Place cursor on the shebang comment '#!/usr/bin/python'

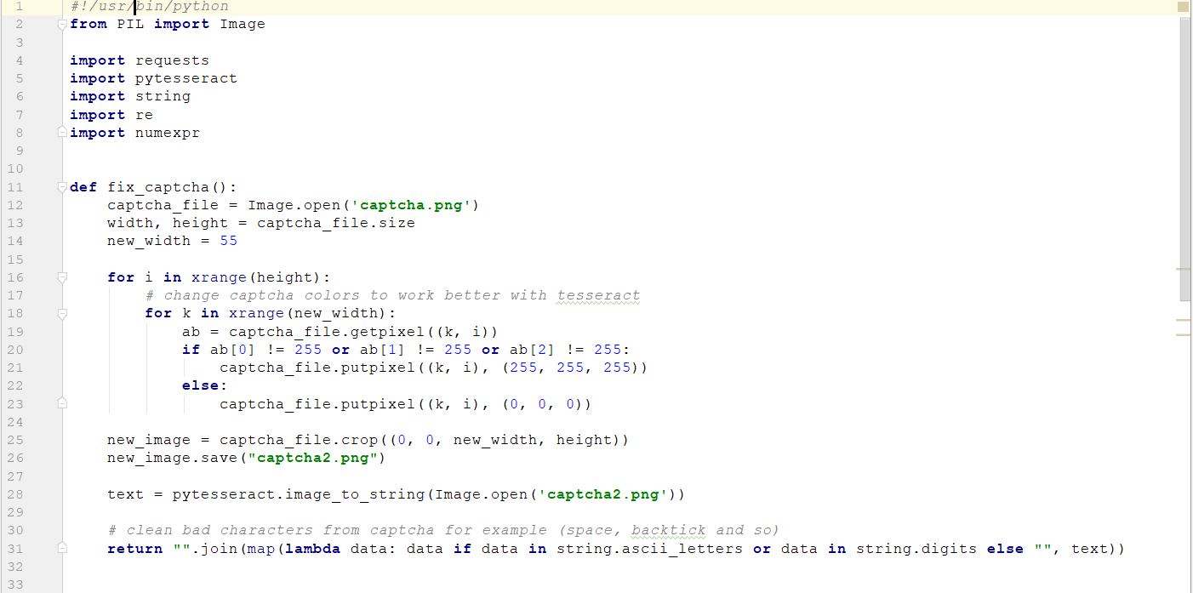(x=149, y=7)
